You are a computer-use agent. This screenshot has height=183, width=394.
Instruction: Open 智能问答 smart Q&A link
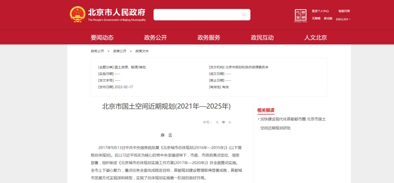coord(344,11)
